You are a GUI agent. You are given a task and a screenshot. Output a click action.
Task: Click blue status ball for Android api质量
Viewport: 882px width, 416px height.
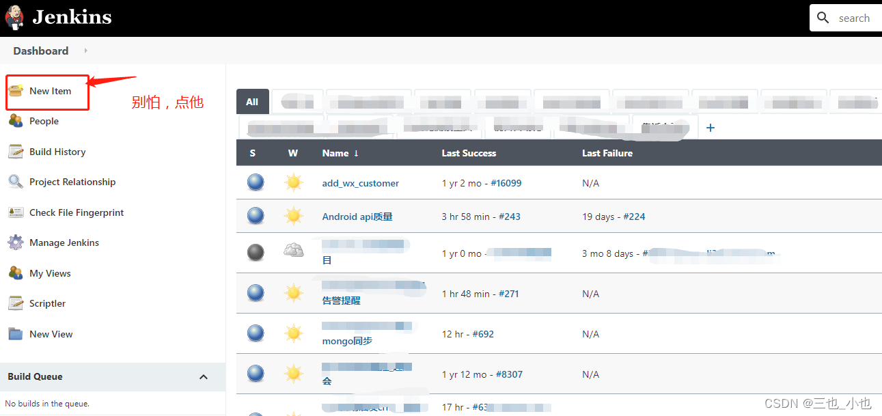point(256,216)
